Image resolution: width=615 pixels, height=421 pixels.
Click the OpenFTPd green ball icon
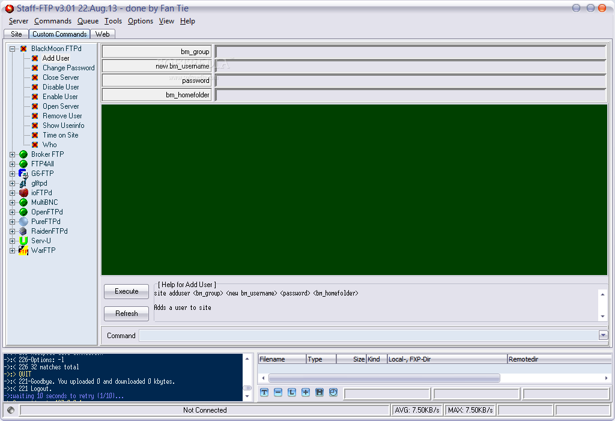23,212
